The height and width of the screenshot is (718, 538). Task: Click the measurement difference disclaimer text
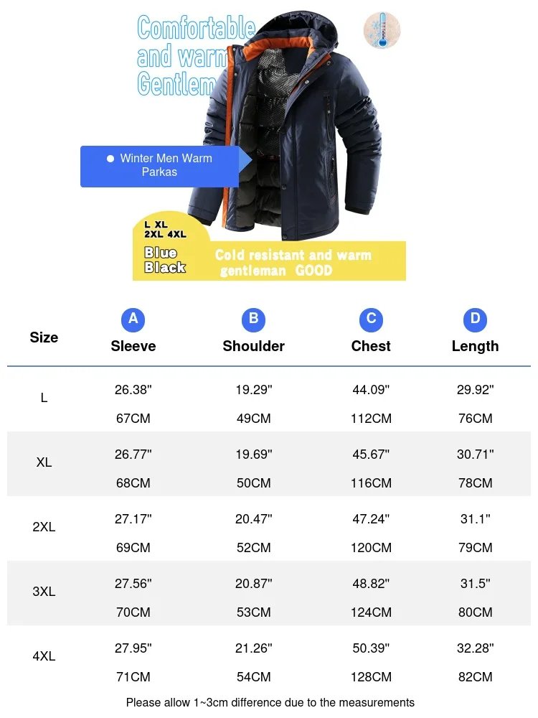[x=270, y=702]
